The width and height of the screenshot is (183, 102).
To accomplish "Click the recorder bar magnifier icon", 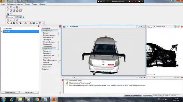I will tap(104, 1).
